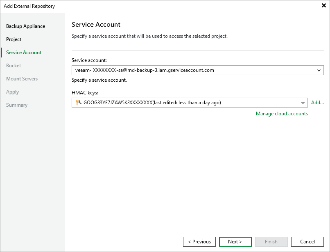Screen dimensions: 330x252
Task: Select the Bucket step in sidebar
Action: point(14,65)
